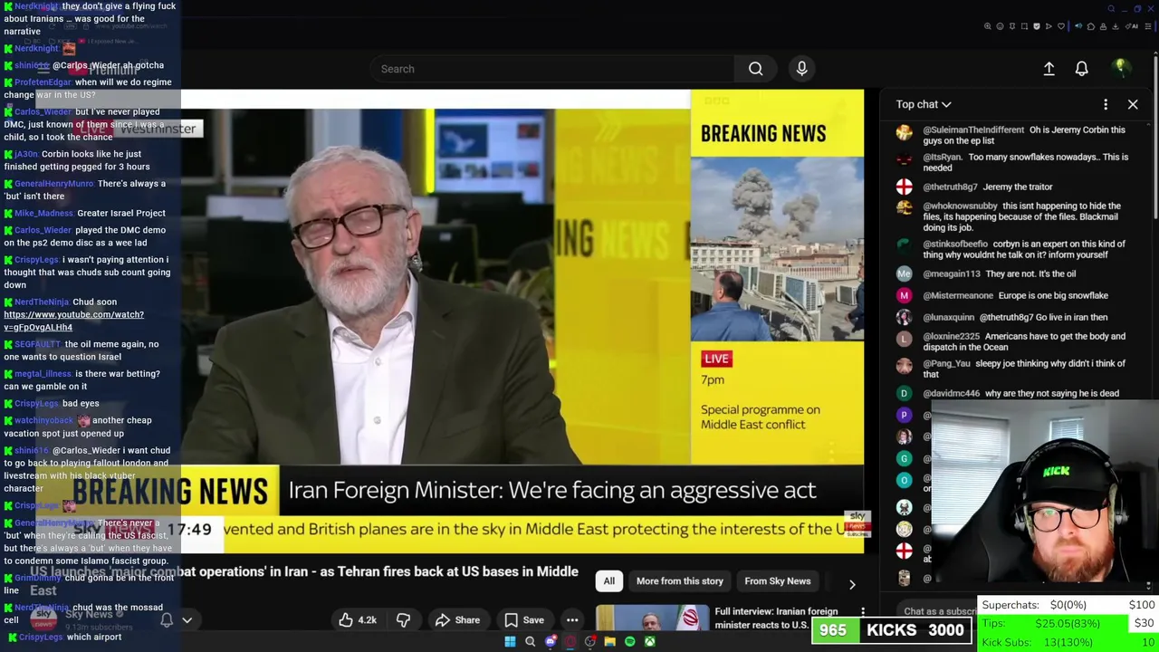The image size is (1159, 652).
Task: Open Discord from the taskbar
Action: click(551, 642)
